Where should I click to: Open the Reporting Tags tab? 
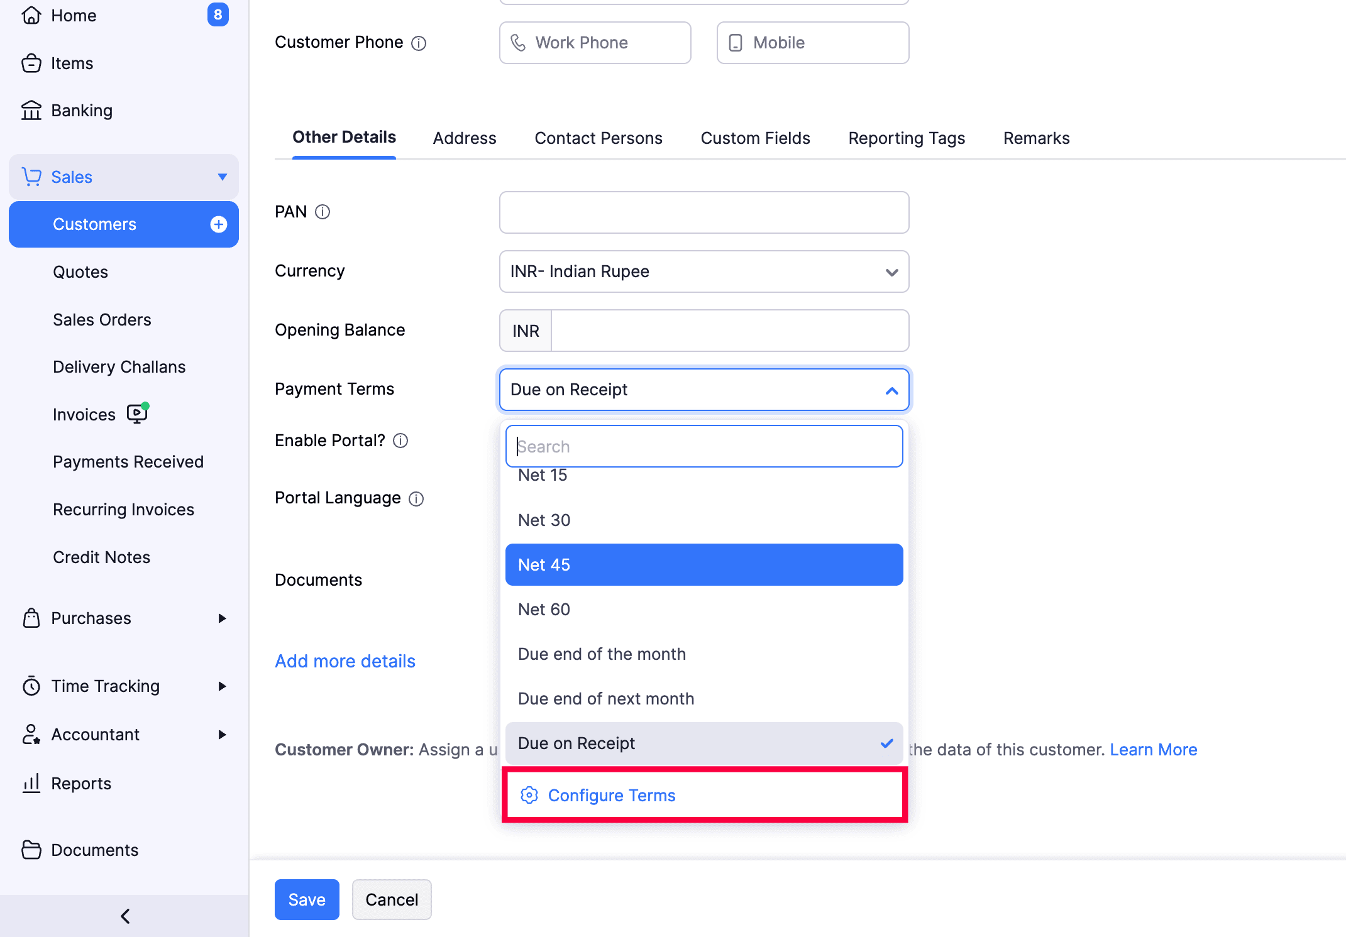(907, 138)
